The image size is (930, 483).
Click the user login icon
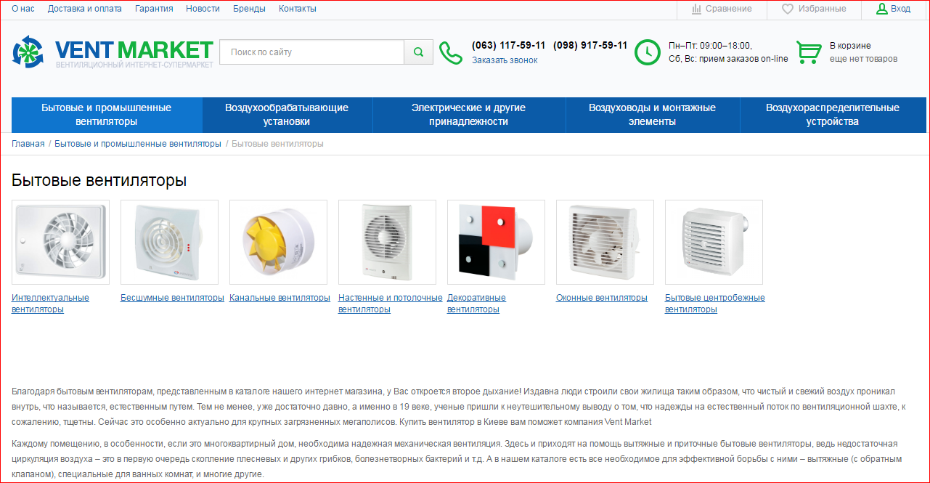coord(882,9)
